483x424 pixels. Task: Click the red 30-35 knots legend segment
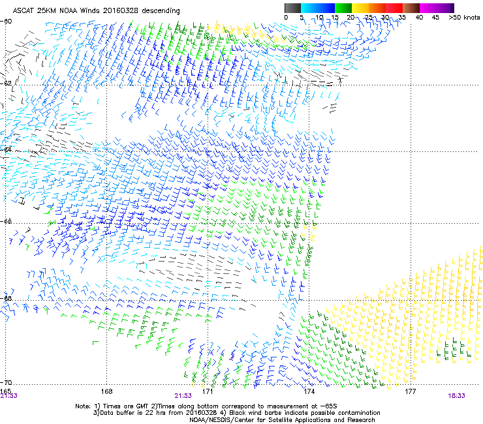click(x=394, y=8)
